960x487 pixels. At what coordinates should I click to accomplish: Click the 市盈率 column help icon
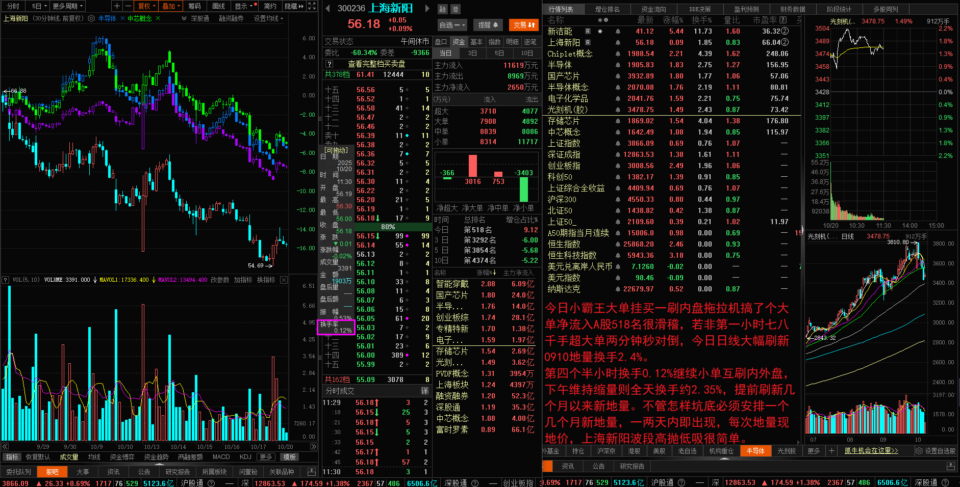(783, 20)
